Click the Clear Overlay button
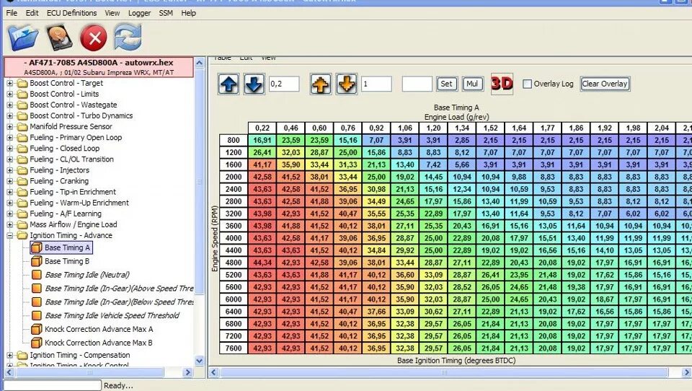The width and height of the screenshot is (692, 391). 605,84
